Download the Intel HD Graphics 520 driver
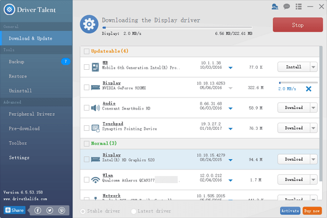The width and height of the screenshot is (327, 218). (294, 159)
